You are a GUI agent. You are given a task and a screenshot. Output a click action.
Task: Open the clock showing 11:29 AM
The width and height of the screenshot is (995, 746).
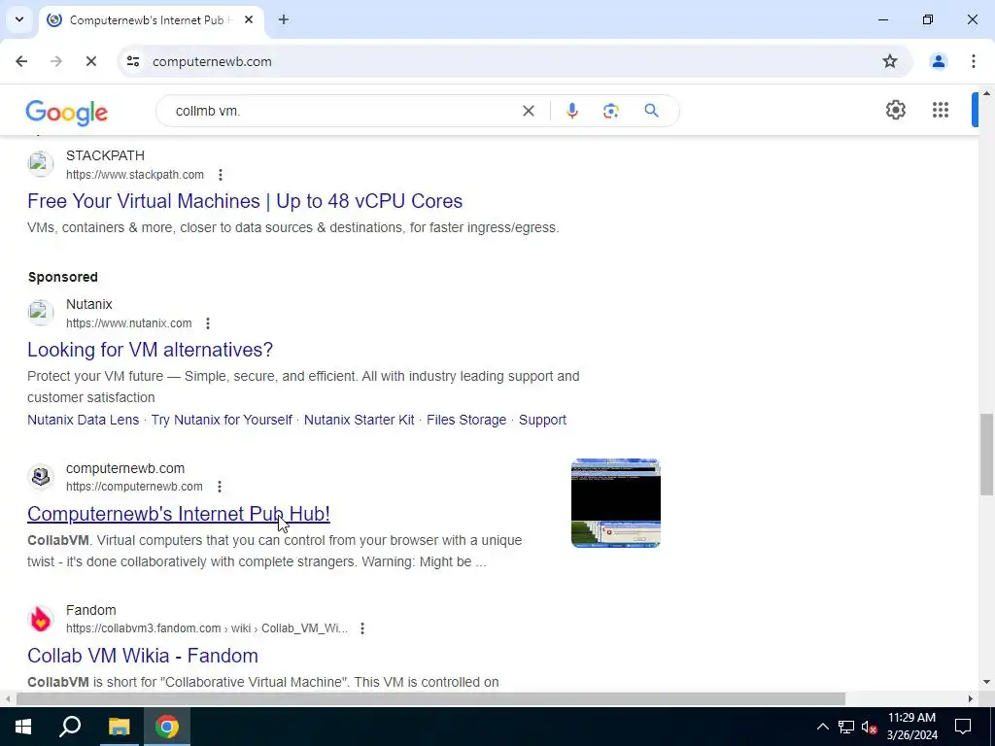coord(911,727)
